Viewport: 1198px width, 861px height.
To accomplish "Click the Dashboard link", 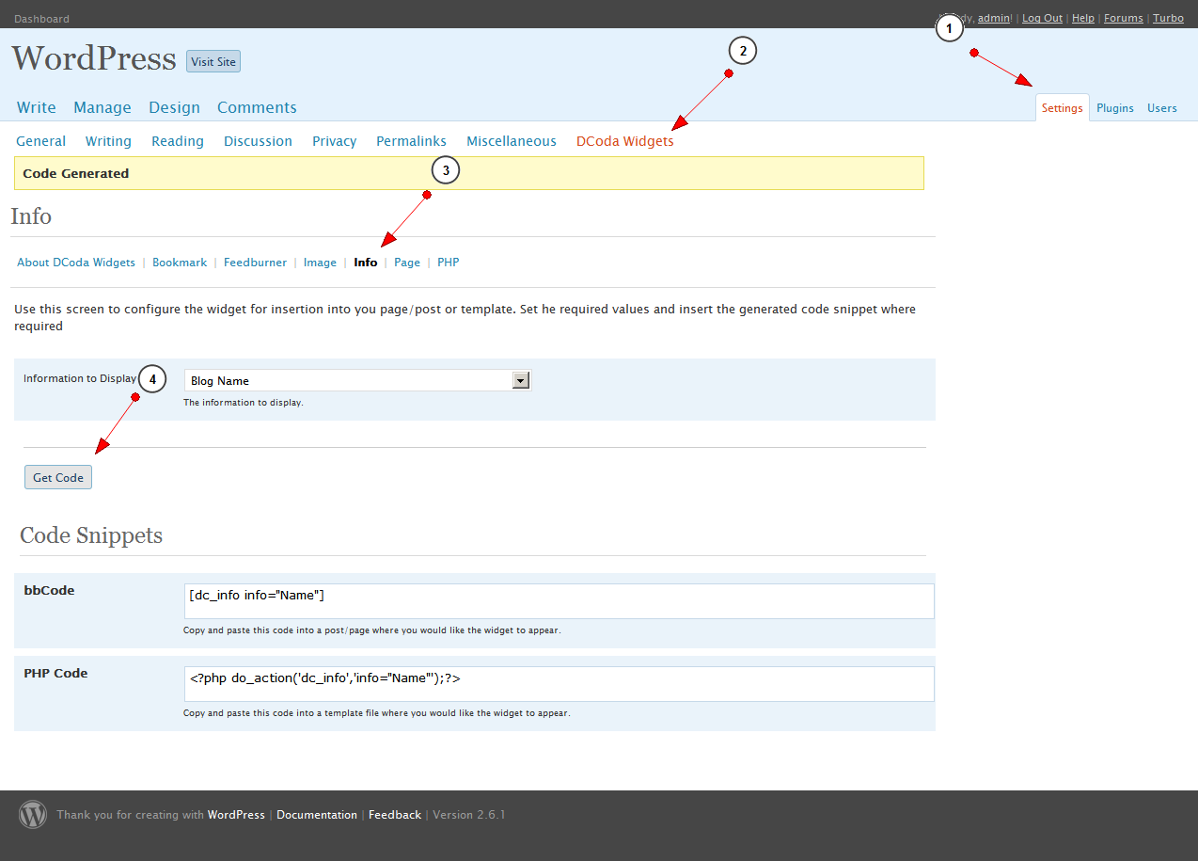I will tap(42, 19).
